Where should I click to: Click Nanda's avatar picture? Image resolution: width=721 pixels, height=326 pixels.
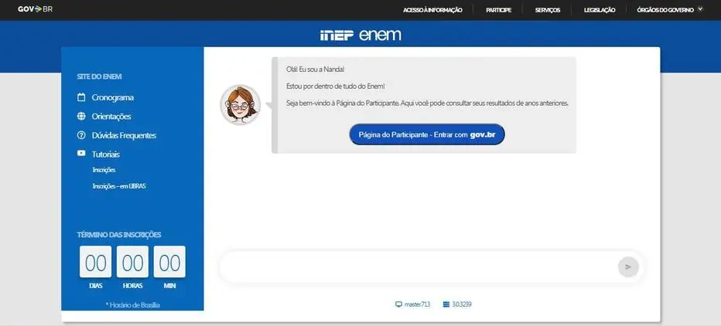click(x=240, y=105)
